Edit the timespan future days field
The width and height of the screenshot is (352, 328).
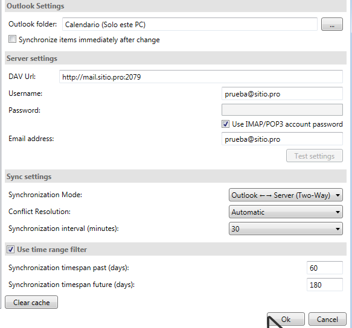[x=325, y=284]
